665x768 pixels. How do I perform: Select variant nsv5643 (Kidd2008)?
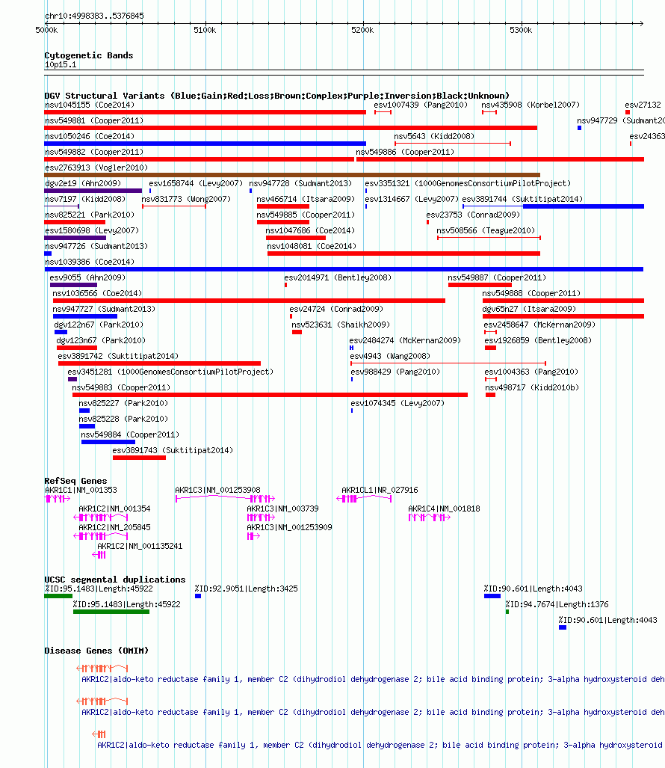pyautogui.click(x=434, y=136)
